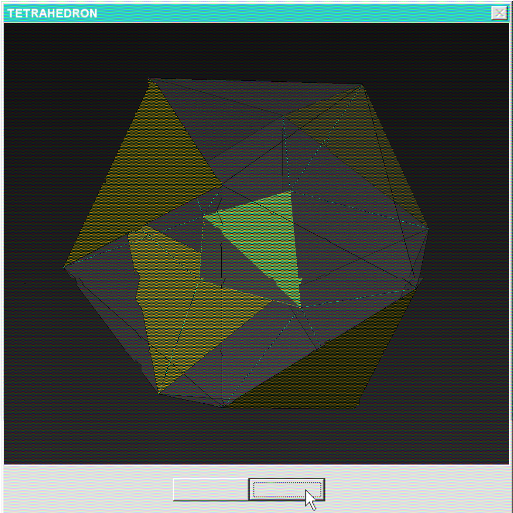Image resolution: width=513 pixels, height=513 pixels.
Task: Select the top-left vertex of the polyhedron
Action: (x=150, y=80)
